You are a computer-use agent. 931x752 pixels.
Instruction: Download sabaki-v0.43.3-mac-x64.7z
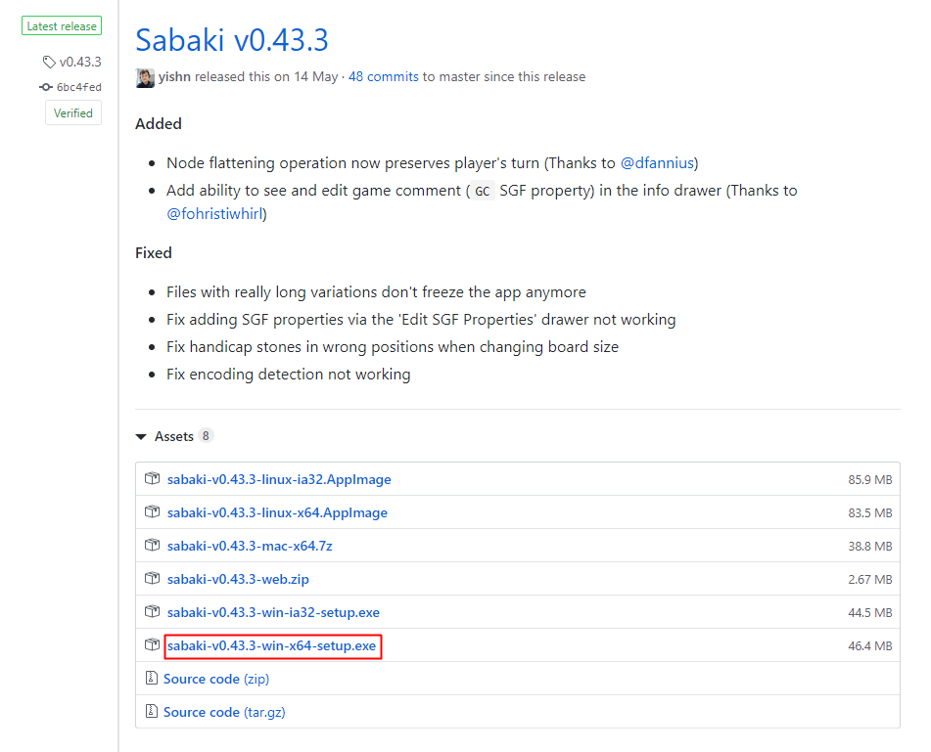point(250,547)
